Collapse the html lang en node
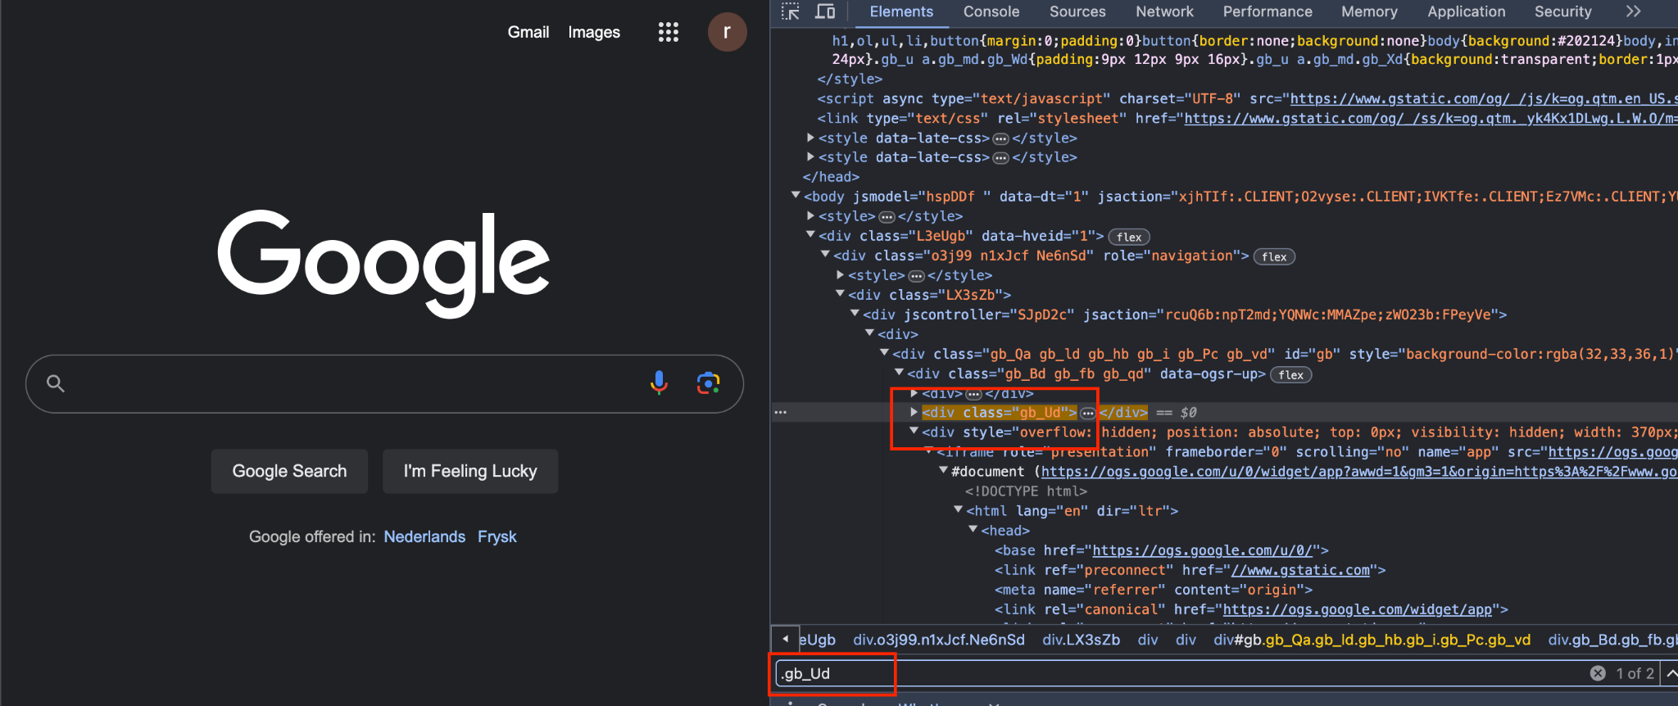This screenshot has height=706, width=1678. point(958,510)
